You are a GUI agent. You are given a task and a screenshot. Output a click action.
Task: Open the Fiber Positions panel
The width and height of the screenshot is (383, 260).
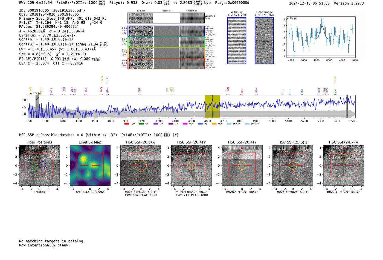(39, 166)
